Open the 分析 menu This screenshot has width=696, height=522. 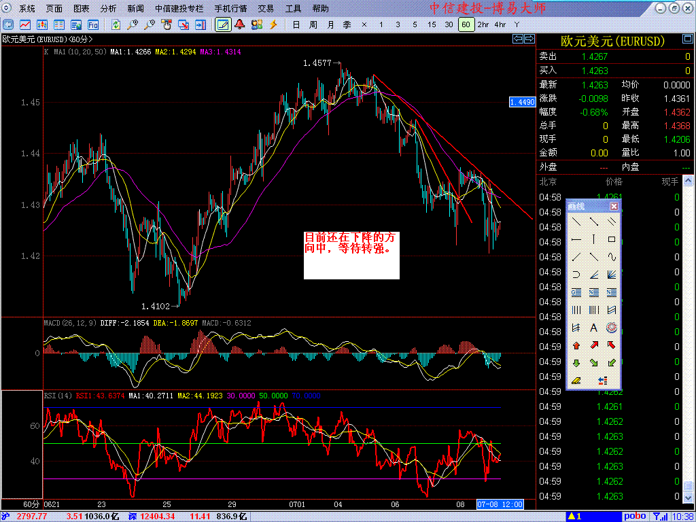(108, 8)
